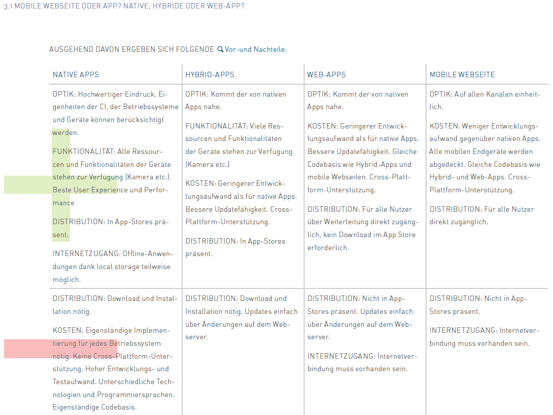Click 'Testaufwand. Unterschiedliche Tech-' line
Screen dimensions: 553x415
113,382
